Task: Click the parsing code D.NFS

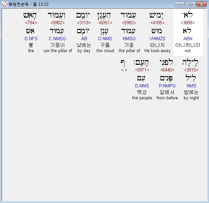Action: [x=31, y=39]
